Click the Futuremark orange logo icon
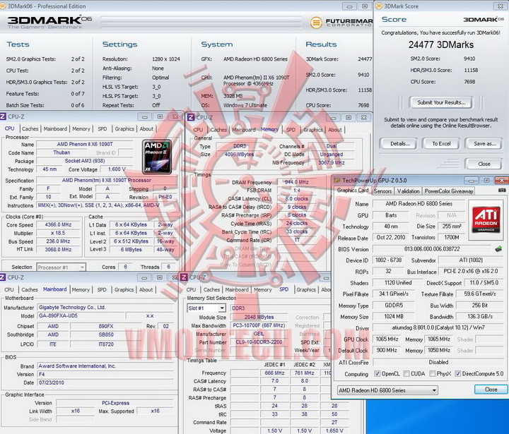 [x=315, y=22]
